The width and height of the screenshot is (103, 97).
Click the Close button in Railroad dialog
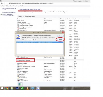coord(60,36)
